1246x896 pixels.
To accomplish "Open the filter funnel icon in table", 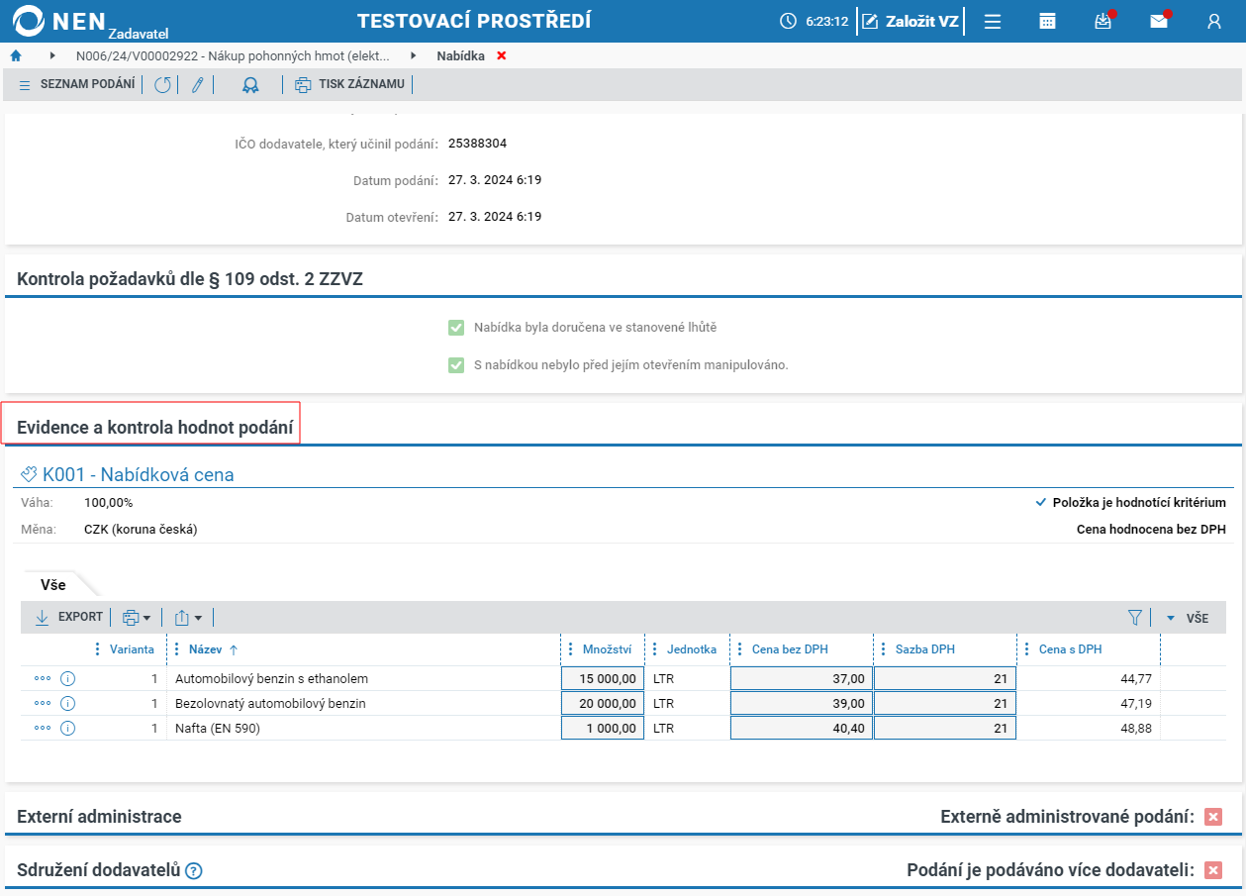I will coord(1135,618).
